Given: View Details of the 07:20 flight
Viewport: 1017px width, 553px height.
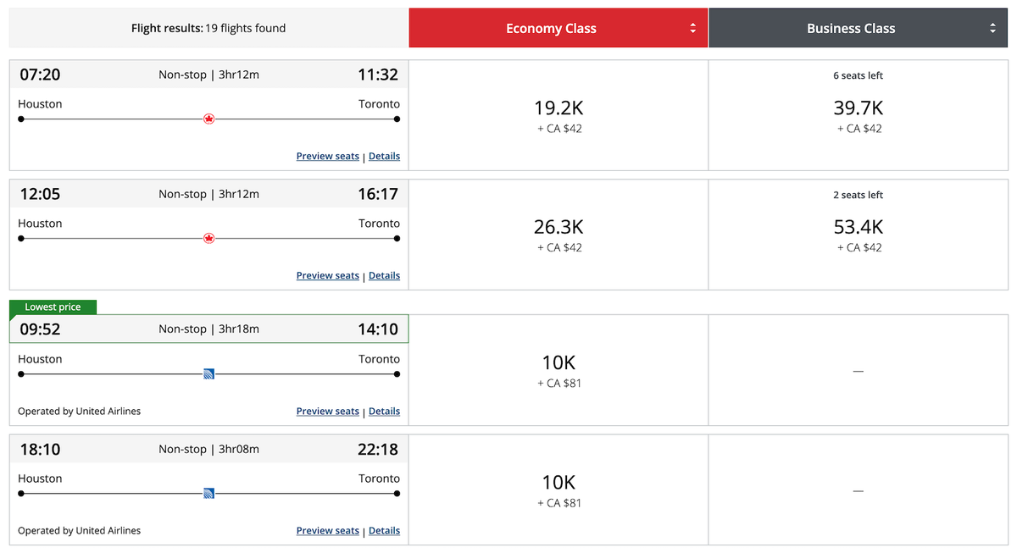Looking at the screenshot, I should 384,156.
